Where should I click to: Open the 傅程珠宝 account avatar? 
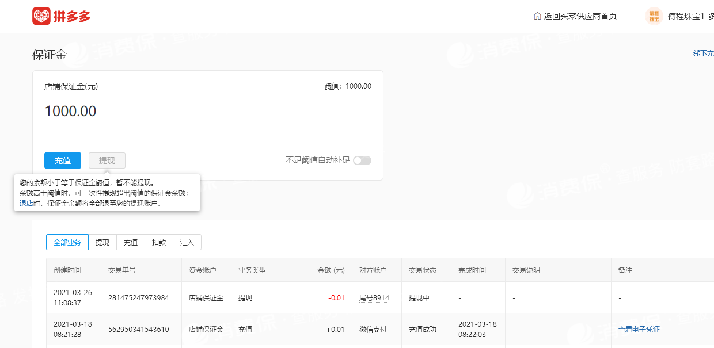coord(654,16)
